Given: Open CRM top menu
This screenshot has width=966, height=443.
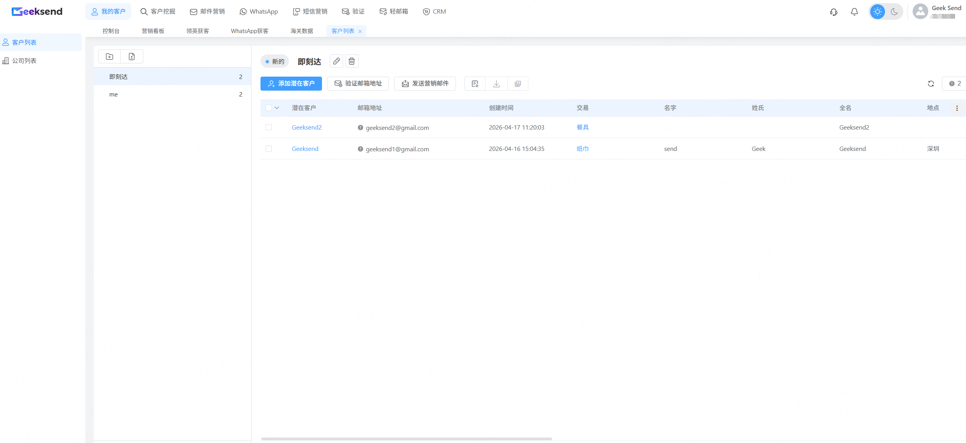Looking at the screenshot, I should click(x=435, y=12).
